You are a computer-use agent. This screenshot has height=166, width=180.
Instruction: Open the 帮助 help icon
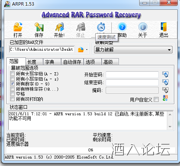(122, 27)
